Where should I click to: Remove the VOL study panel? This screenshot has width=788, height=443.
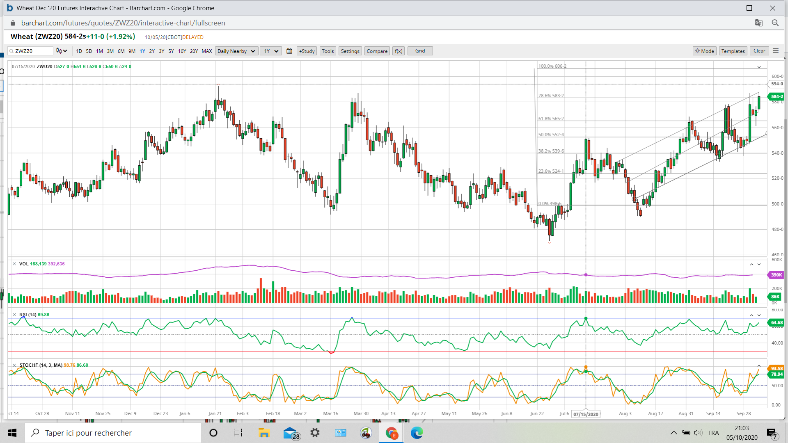tap(14, 264)
